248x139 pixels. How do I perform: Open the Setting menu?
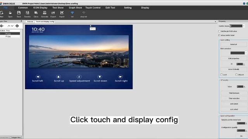[x=128, y=8]
